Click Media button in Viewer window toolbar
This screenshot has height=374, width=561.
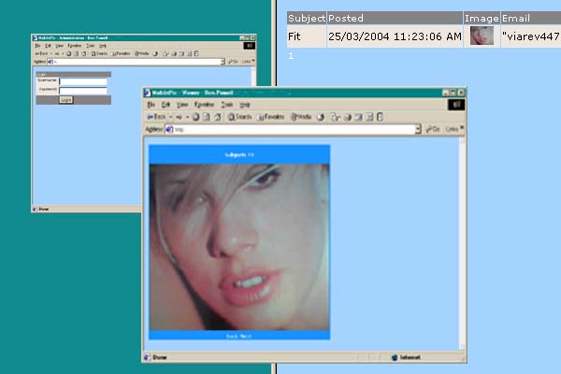click(x=301, y=117)
